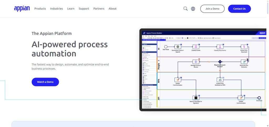The width and height of the screenshot is (269, 127).
Task: Open the Products navigation menu
Action: point(40,9)
